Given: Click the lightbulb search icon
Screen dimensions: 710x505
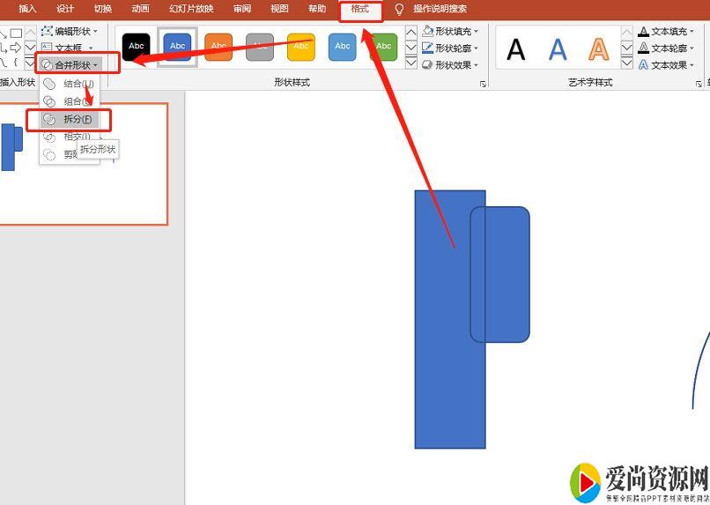Looking at the screenshot, I should pos(399,9).
